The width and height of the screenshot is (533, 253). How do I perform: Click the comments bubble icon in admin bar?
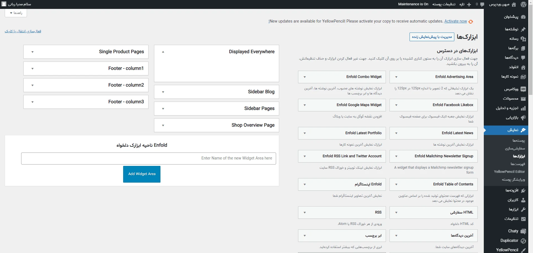[x=482, y=4]
